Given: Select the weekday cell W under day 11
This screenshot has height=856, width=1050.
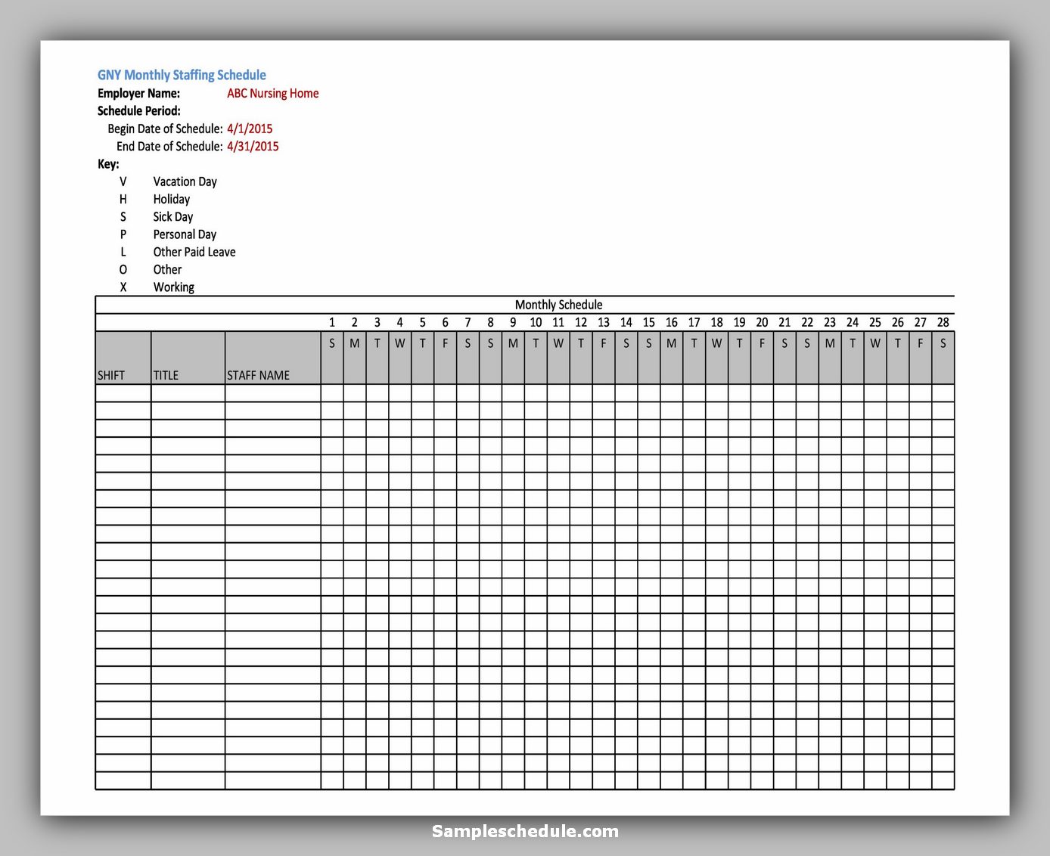Looking at the screenshot, I should [x=558, y=358].
